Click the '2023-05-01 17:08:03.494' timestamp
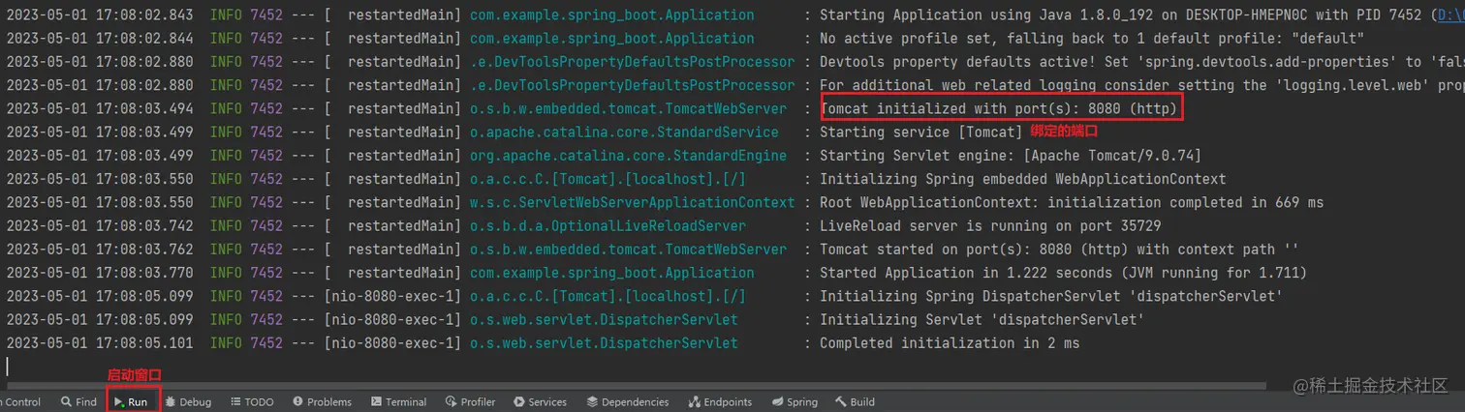 (100, 109)
